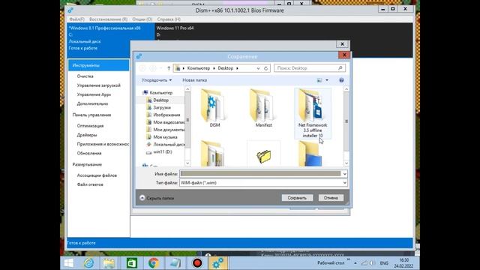Open Восстановление menu in Dism++
Viewport: 480px width, 270px height.
(108, 19)
